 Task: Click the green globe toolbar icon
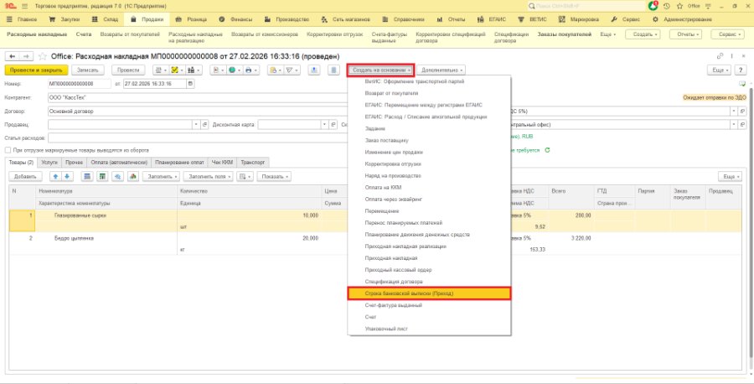(235, 70)
